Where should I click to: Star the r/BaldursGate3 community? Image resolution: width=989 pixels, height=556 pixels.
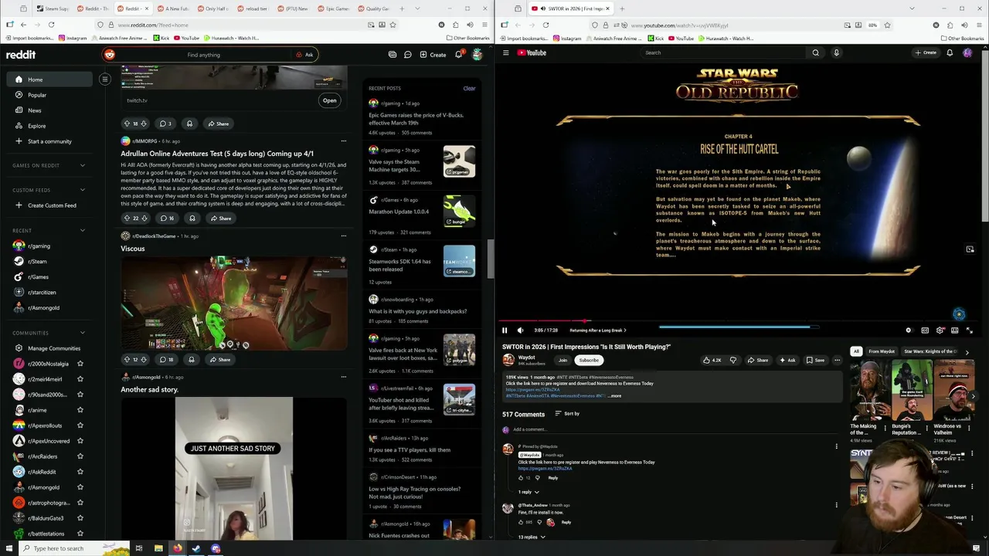pyautogui.click(x=80, y=518)
